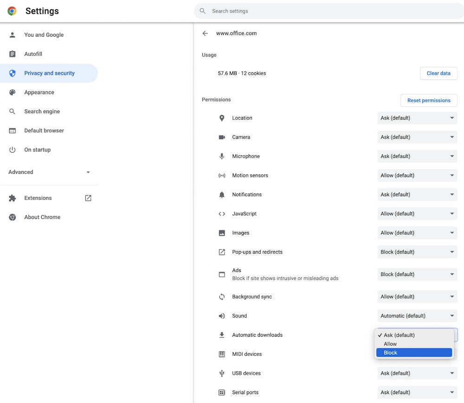The height and width of the screenshot is (403, 464).
Task: Open the Extensions link in sidebar
Action: click(x=49, y=198)
